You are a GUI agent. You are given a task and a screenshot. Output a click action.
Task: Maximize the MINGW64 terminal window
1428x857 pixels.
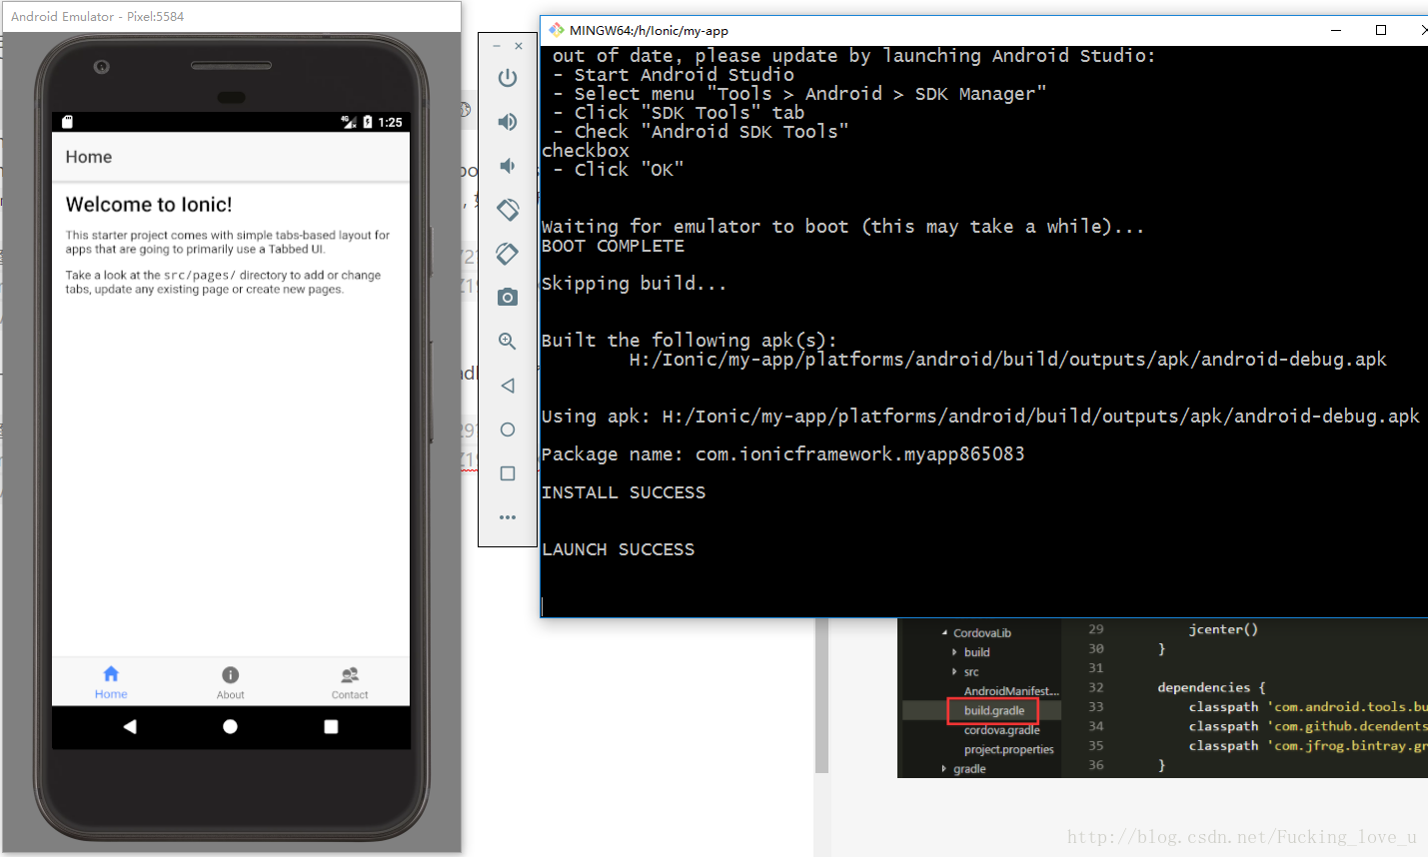tap(1381, 30)
